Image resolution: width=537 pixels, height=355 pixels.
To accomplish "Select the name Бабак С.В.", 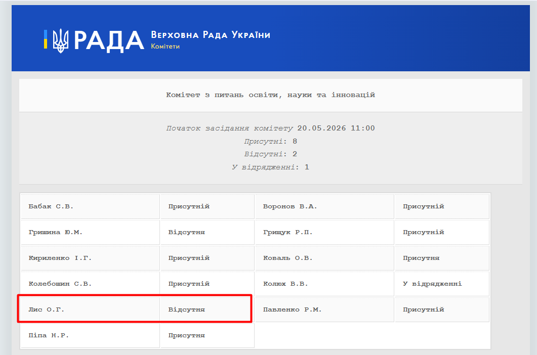I will coord(51,206).
